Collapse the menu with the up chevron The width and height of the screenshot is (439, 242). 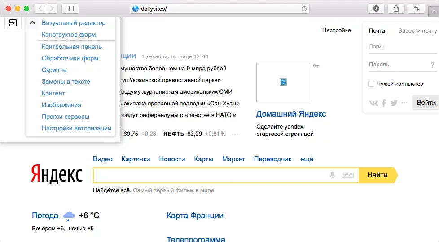(x=32, y=23)
